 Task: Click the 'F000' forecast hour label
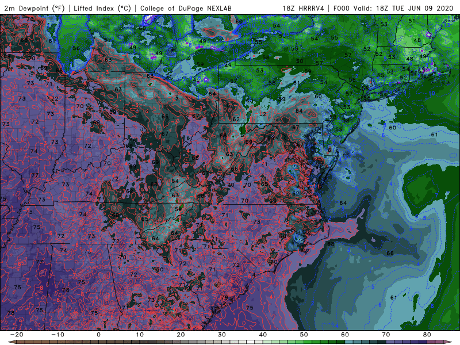pyautogui.click(x=342, y=8)
